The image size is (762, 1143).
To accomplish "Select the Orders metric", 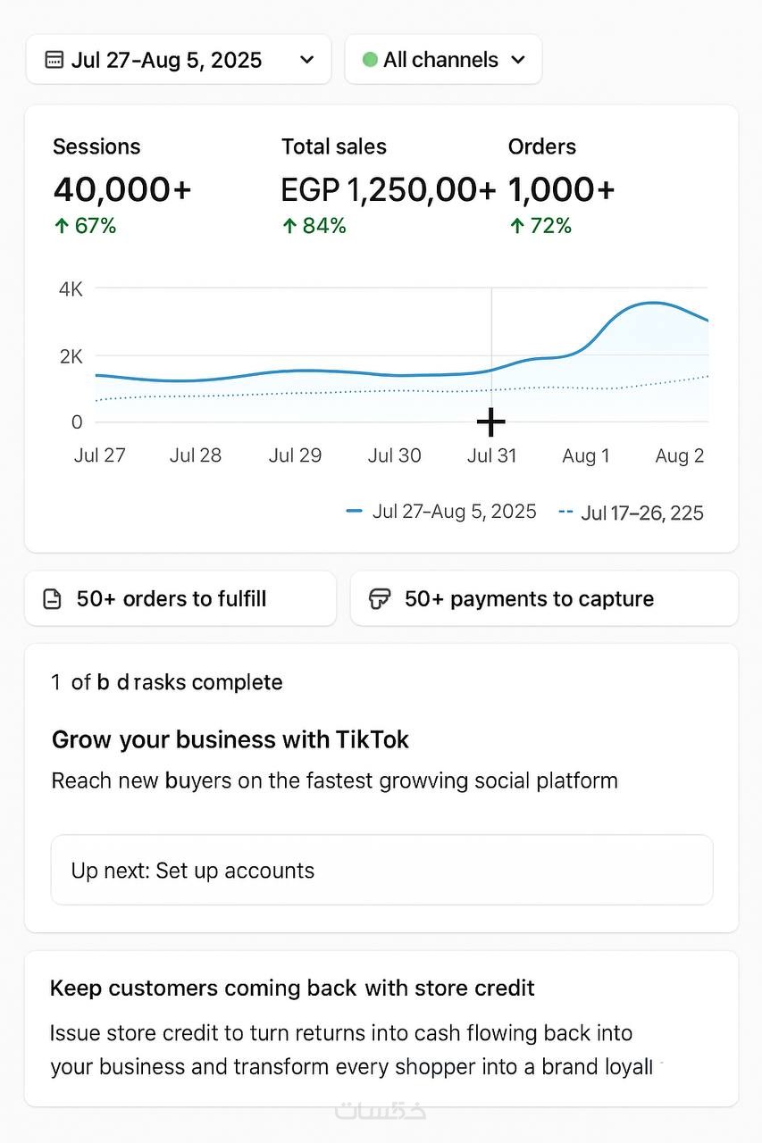I will (x=542, y=146).
